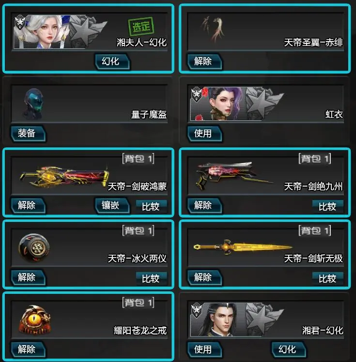
Task: Compare 天帝-剑斩无极 using 比较 button
Action: point(328,278)
